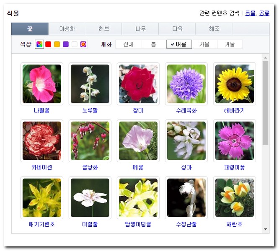This screenshot has height=251, width=279.
Task: Click the 금낭화 text link
Action: (90, 167)
